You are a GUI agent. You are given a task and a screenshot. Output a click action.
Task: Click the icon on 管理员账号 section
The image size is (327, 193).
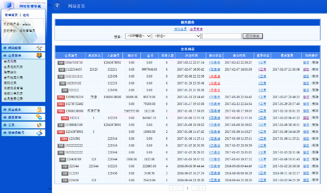(x=39, y=132)
